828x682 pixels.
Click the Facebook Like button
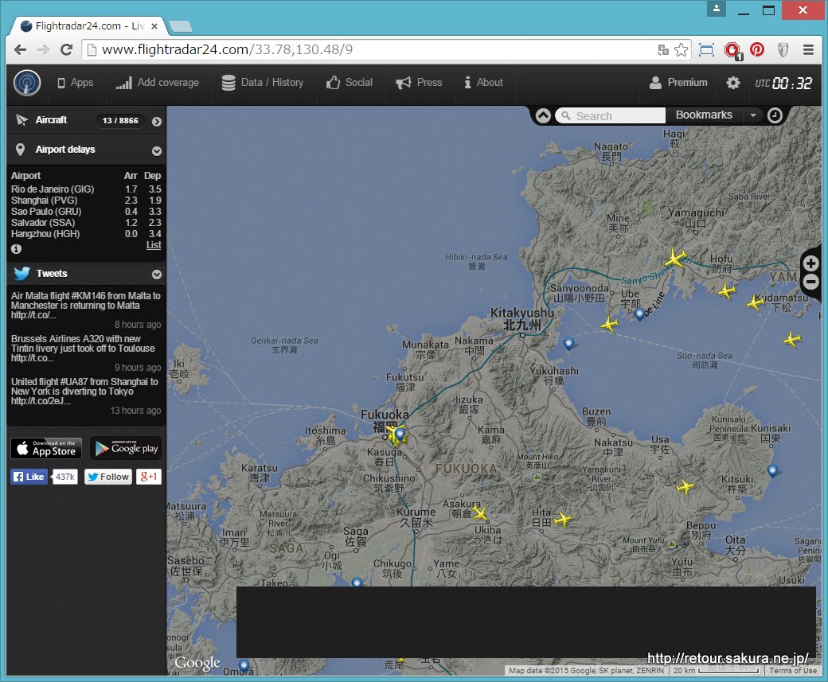click(29, 477)
